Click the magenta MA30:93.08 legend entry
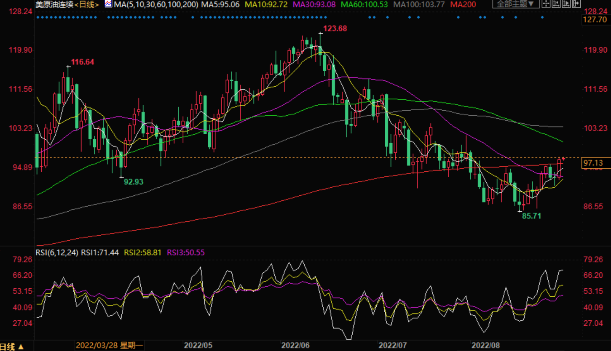This screenshot has height=351, width=611. coord(314,5)
